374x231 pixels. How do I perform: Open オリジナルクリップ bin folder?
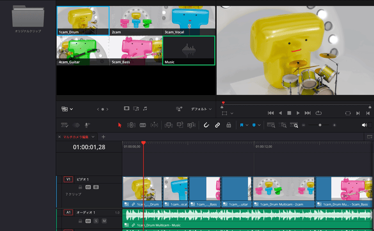tap(28, 19)
